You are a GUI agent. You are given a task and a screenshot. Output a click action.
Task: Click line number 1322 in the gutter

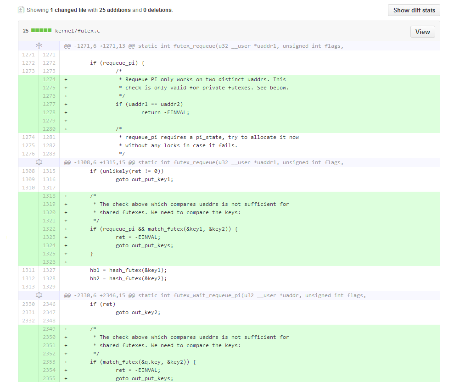pyautogui.click(x=49, y=229)
